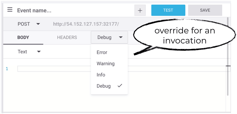Viewport: 237px width, 114px height.
Task: Switch to the HEADERS tab
Action: tap(67, 38)
